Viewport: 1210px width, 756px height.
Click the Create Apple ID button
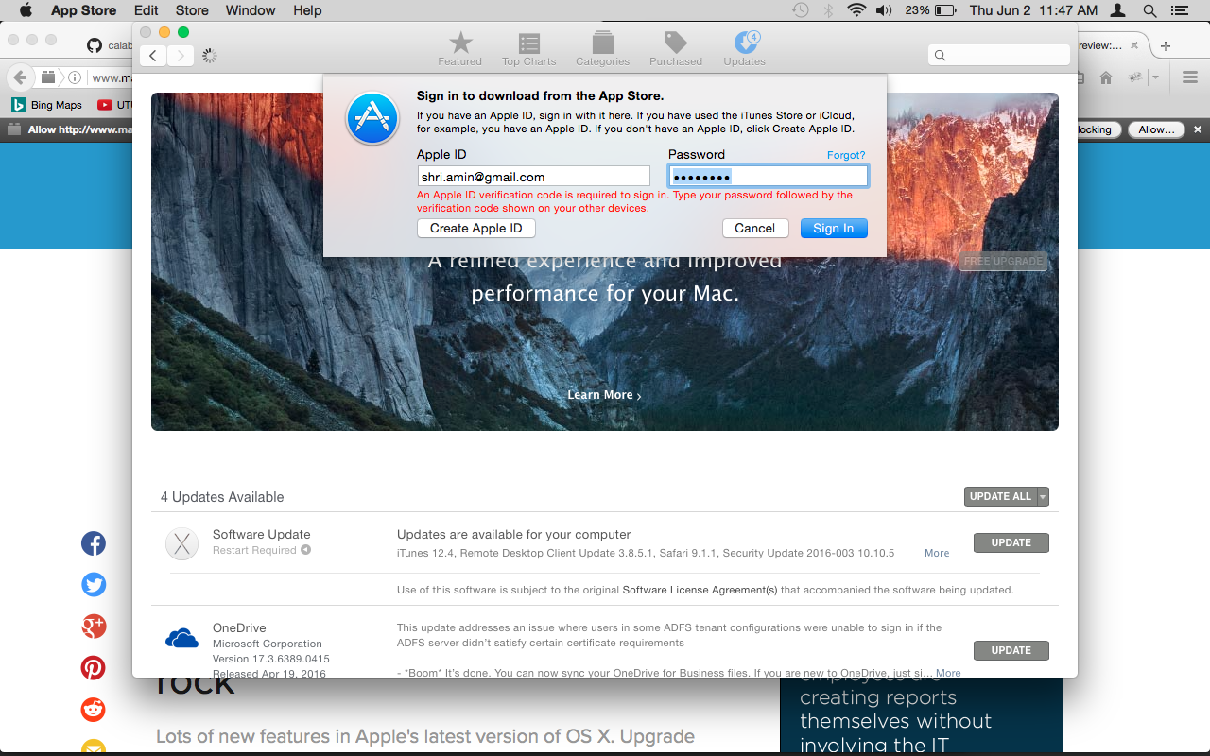coord(476,229)
